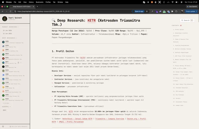Open the Chrome profile avatar
Viewport: 199px width, 129px height.
tap(182, 11)
